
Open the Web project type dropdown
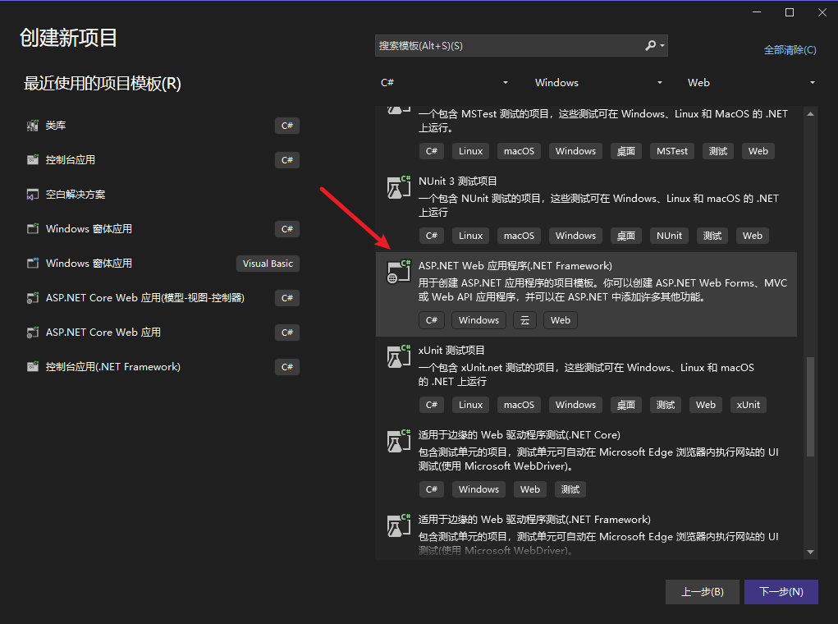click(x=751, y=82)
